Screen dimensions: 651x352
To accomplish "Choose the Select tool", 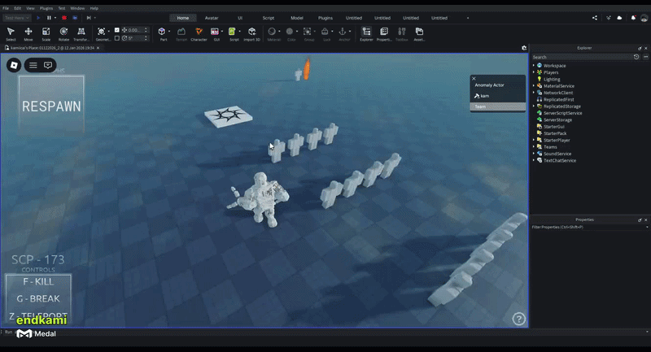I will coord(11,33).
